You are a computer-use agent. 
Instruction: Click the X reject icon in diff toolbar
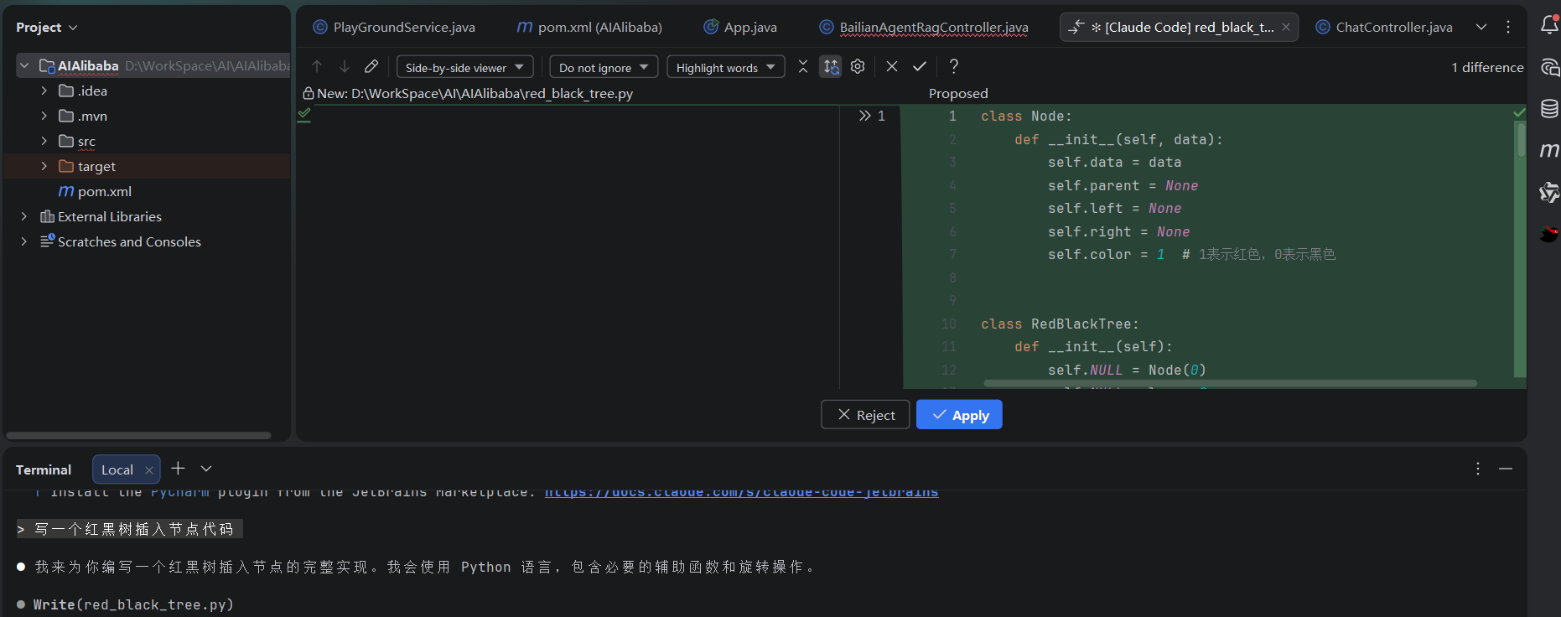(x=892, y=66)
